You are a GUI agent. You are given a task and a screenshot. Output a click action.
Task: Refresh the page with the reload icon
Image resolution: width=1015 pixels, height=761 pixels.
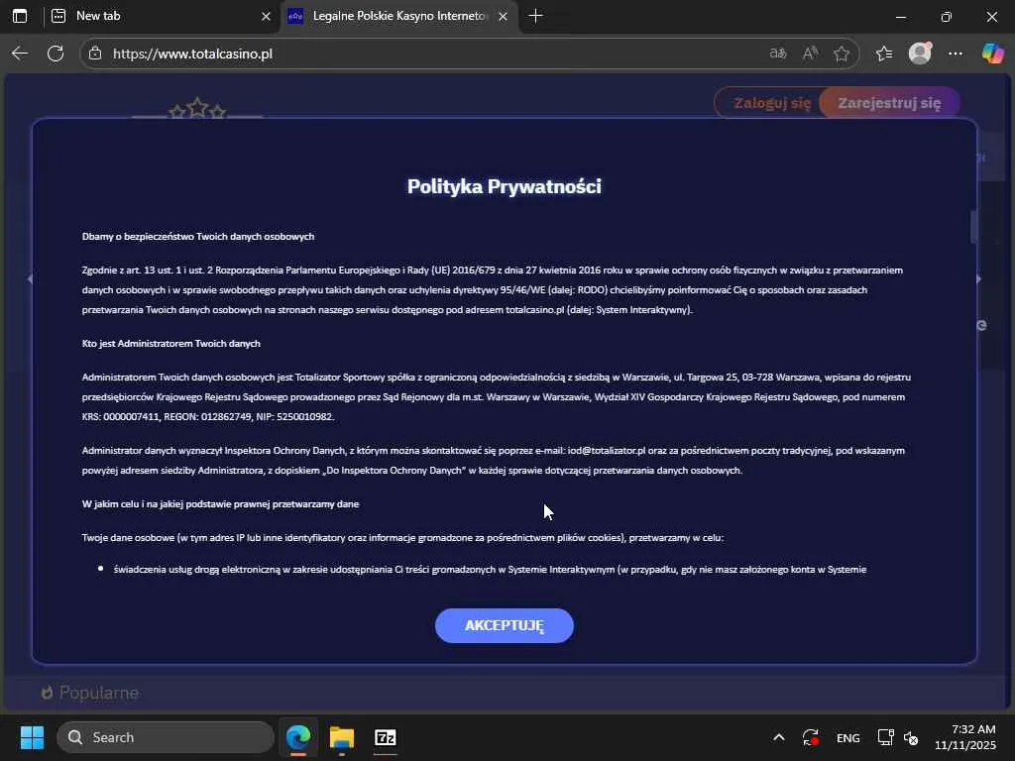(x=56, y=54)
